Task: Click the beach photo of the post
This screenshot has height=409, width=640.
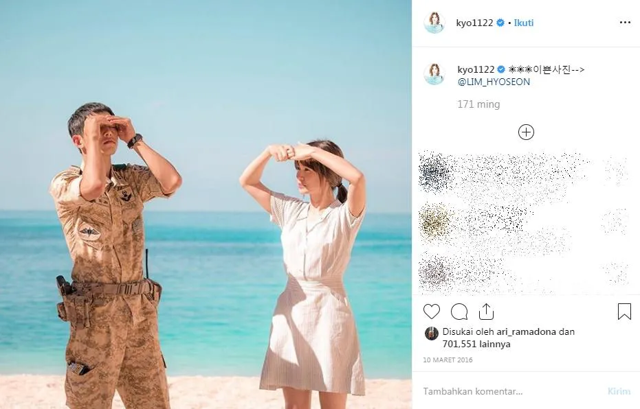Action: (206, 204)
